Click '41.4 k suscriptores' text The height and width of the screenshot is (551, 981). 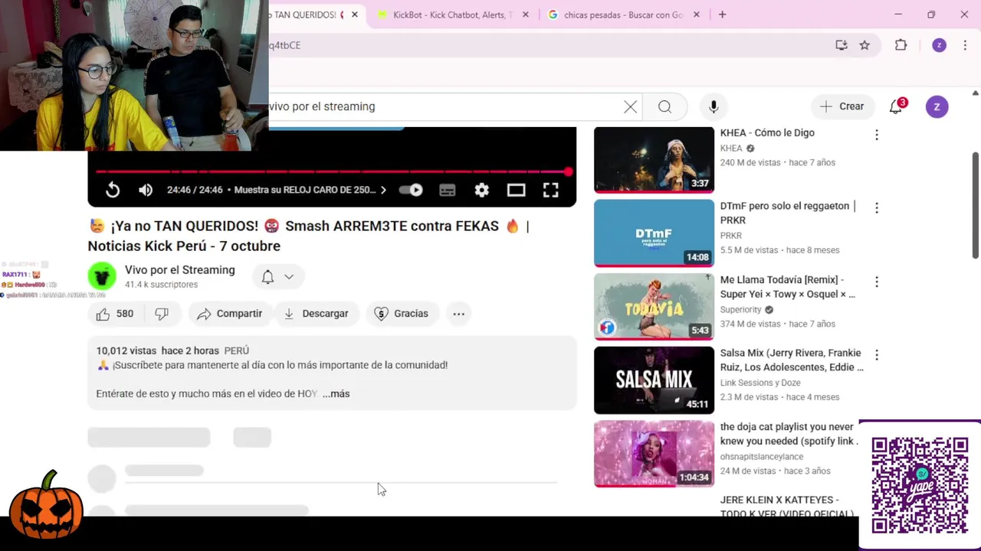pos(162,285)
